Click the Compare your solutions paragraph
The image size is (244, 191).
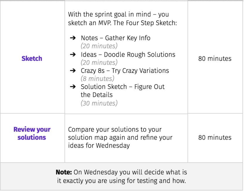tap(120, 138)
